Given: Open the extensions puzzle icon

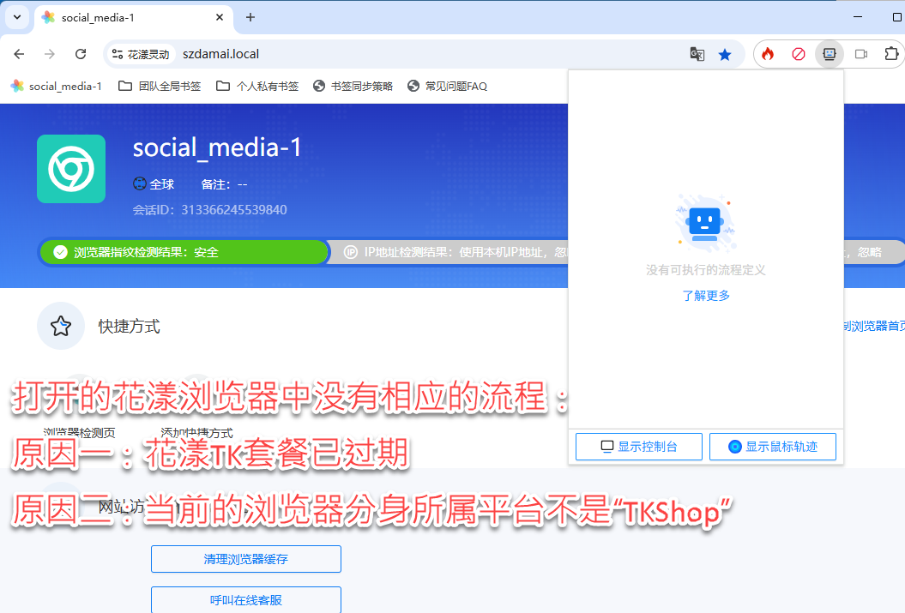Looking at the screenshot, I should point(891,54).
